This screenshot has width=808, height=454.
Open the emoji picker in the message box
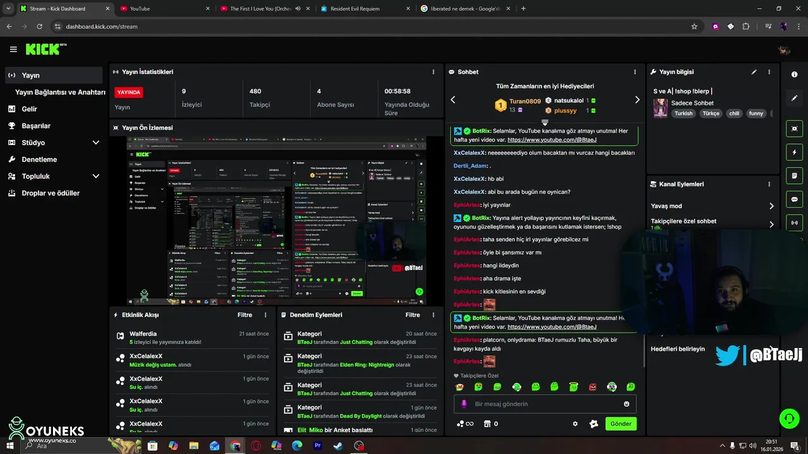coord(627,404)
